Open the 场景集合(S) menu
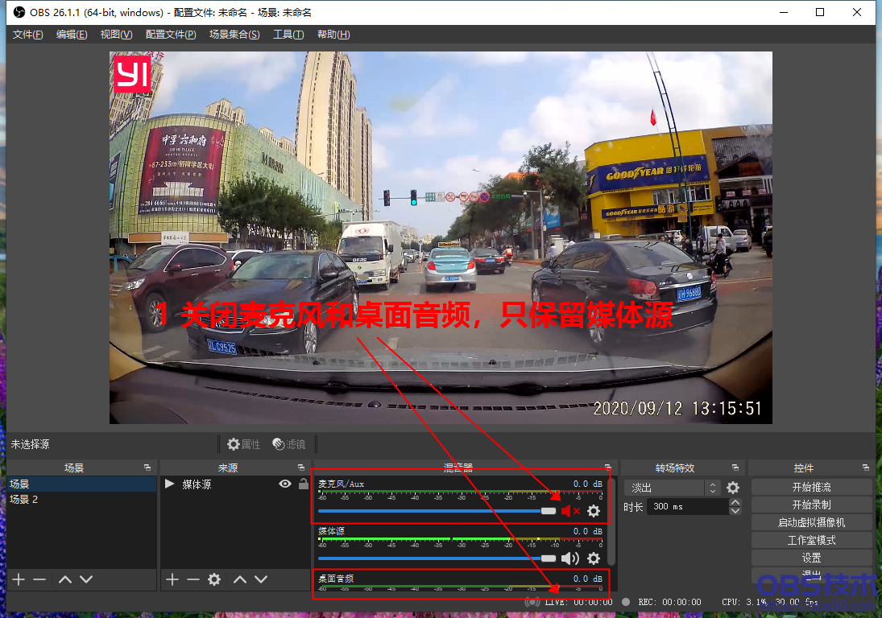This screenshot has height=618, width=882. [234, 35]
